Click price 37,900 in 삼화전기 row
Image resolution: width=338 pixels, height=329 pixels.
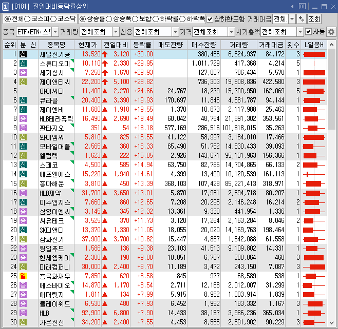click(x=91, y=239)
